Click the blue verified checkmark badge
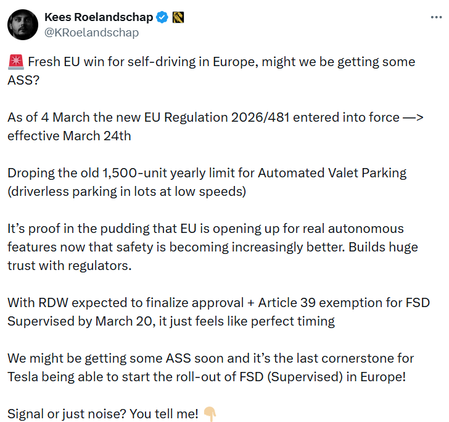Viewport: 449px width, 422px height. pos(162,17)
